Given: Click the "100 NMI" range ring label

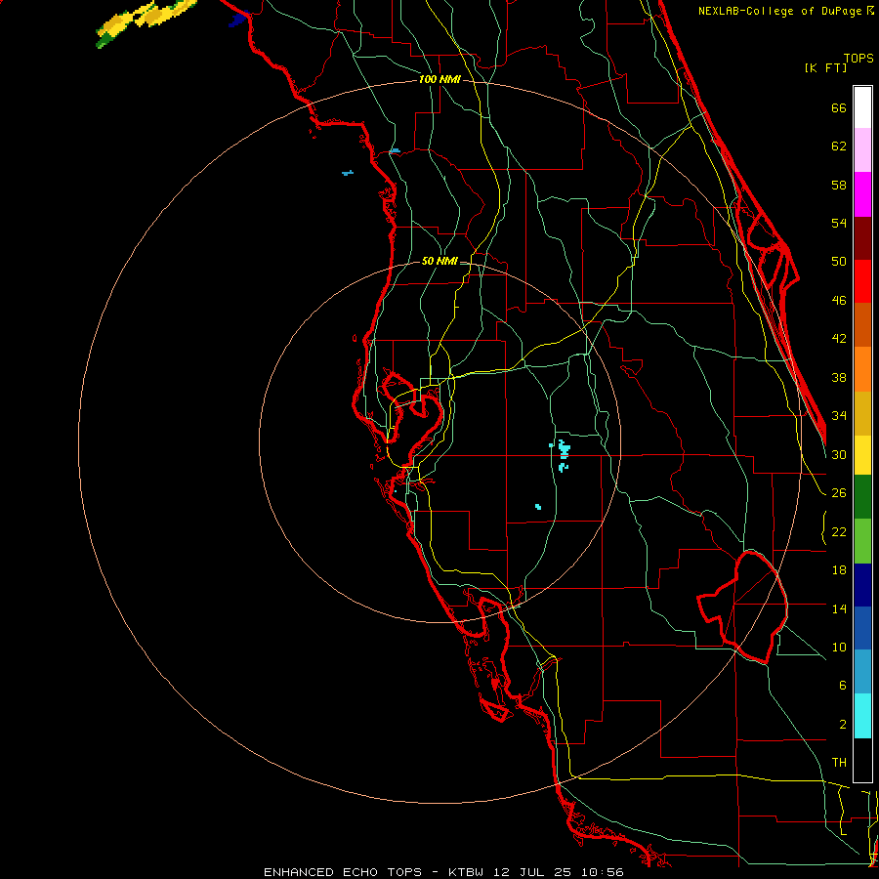Looking at the screenshot, I should coord(439,80).
